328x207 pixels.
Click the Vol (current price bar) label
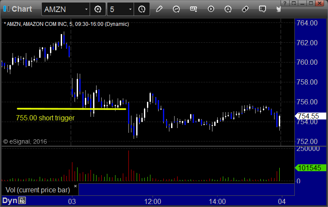[x=37, y=190]
